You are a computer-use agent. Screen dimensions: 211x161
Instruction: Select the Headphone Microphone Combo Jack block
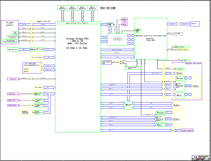(x=25, y=112)
